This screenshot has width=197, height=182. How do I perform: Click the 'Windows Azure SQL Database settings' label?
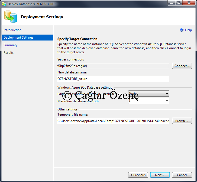click(85, 87)
